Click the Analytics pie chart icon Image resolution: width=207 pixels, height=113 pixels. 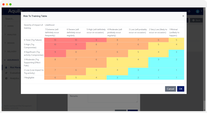coord(6,78)
